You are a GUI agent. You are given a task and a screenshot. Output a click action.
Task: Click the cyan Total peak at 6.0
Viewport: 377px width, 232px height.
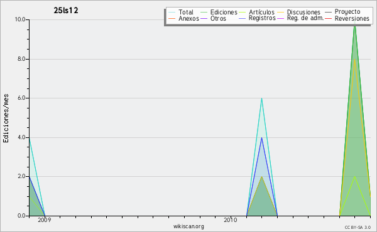tap(261, 98)
